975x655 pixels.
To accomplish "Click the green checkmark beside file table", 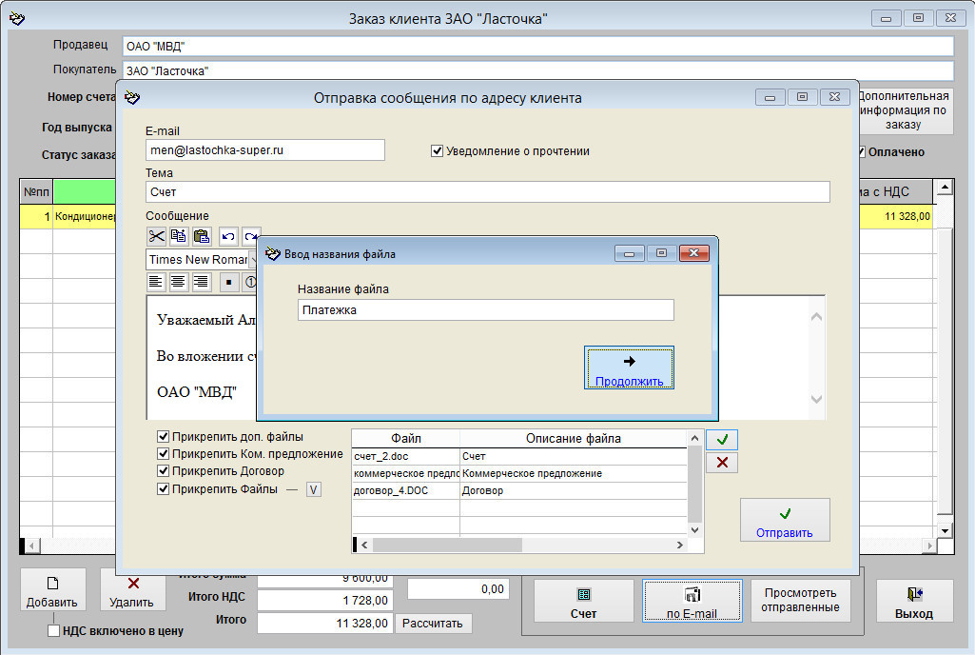I will pyautogui.click(x=722, y=440).
